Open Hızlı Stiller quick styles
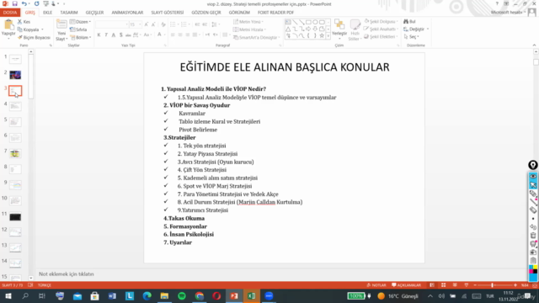The image size is (539, 303). (355, 30)
